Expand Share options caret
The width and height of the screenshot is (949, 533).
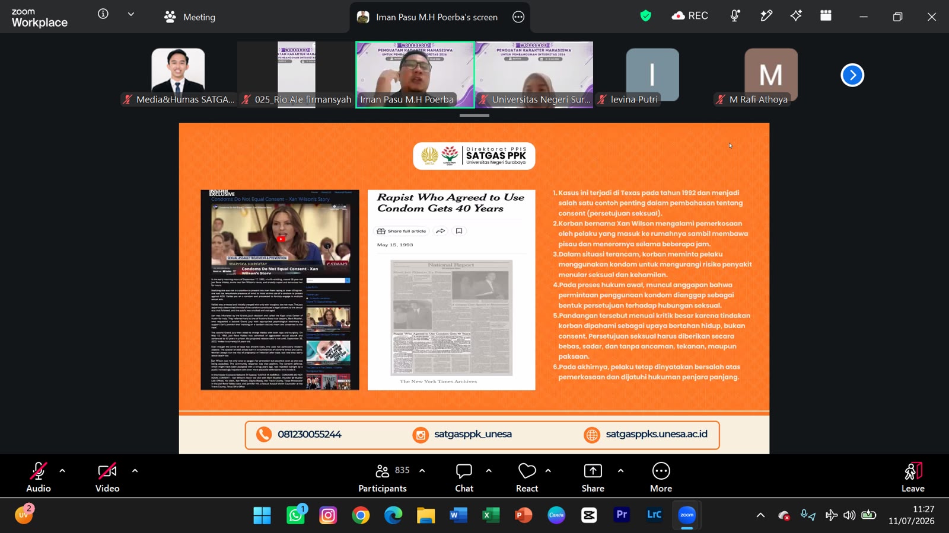(x=620, y=471)
